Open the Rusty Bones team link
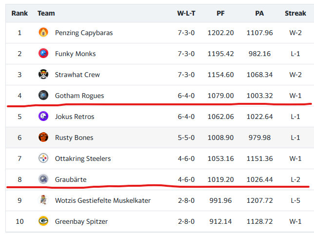314x236 pixels. (x=74, y=138)
